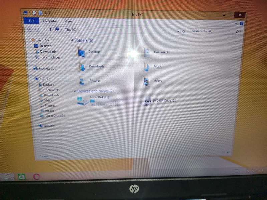Click the Properties quick access icon

pyautogui.click(x=35, y=13)
